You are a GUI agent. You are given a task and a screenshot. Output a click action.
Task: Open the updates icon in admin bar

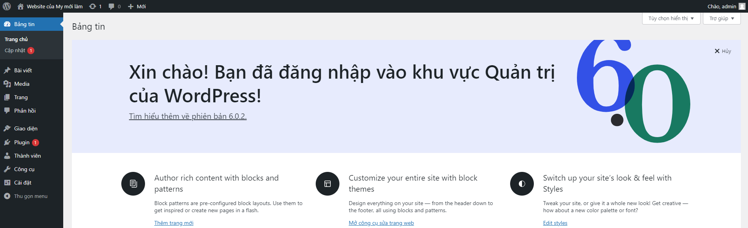[93, 6]
